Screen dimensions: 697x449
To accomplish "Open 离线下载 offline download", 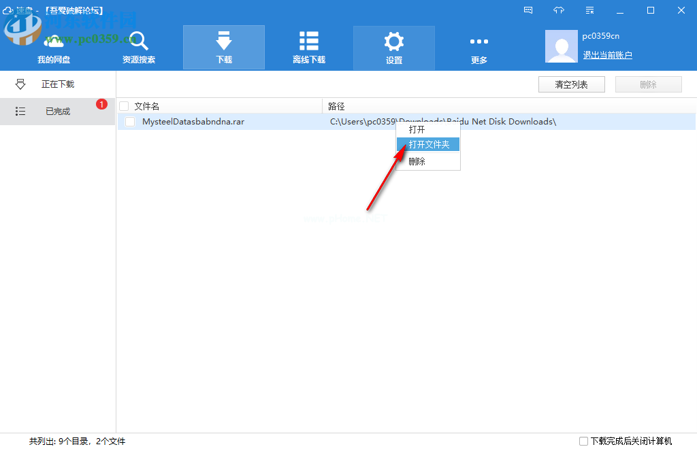I will (x=309, y=48).
